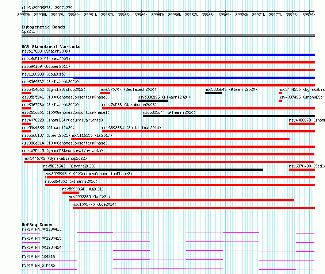Click the black bar under nsv5835645 (Almarri2020)
This screenshot has width=325, height=274.
213,93
